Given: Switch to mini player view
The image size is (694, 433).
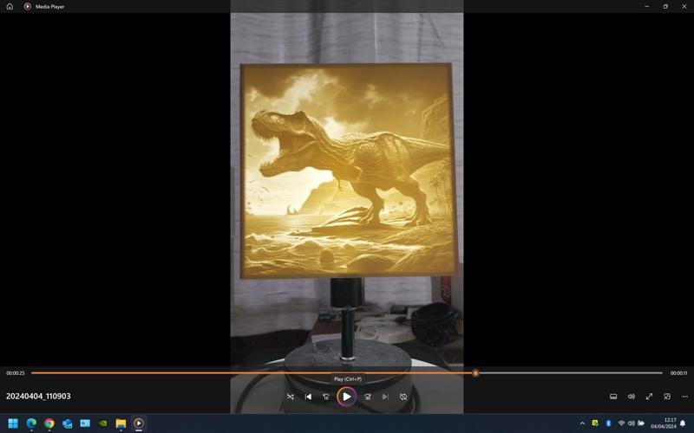Looking at the screenshot, I should pyautogui.click(x=667, y=397).
